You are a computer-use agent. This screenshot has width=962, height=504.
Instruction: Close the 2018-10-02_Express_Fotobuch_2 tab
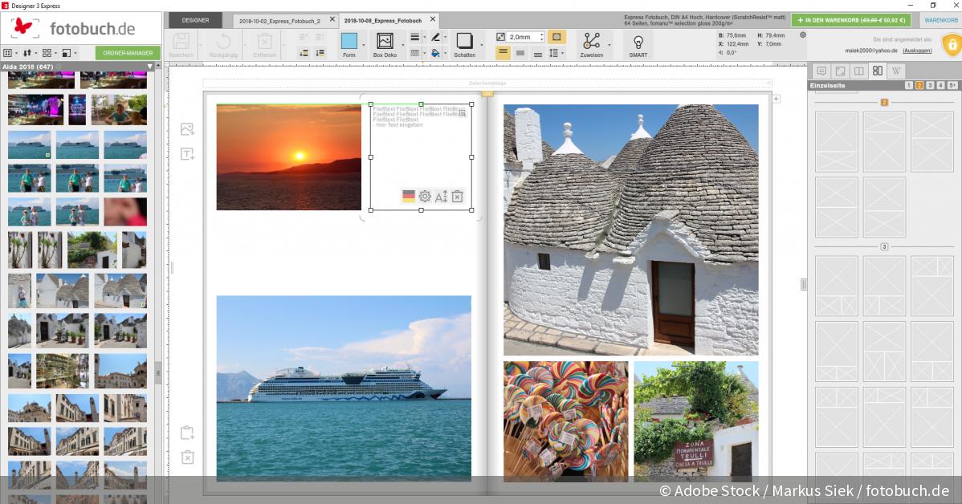[332, 19]
